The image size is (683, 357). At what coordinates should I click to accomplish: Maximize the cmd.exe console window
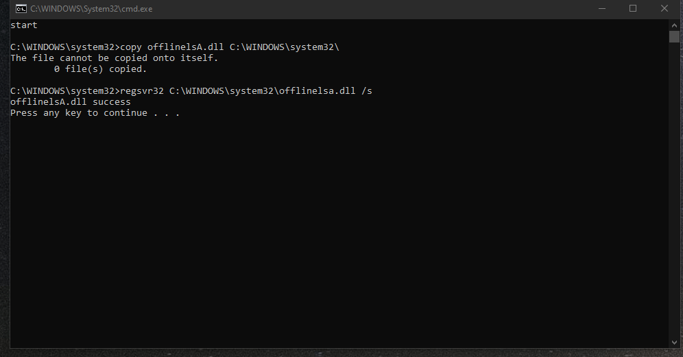click(x=633, y=9)
